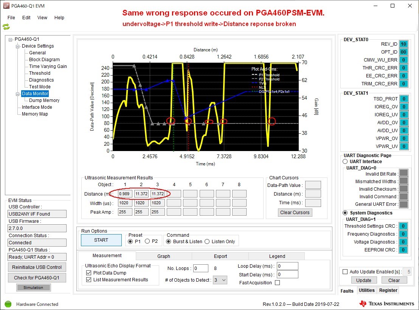
Task: Select the UART Interface radio button
Action: [x=345, y=161]
